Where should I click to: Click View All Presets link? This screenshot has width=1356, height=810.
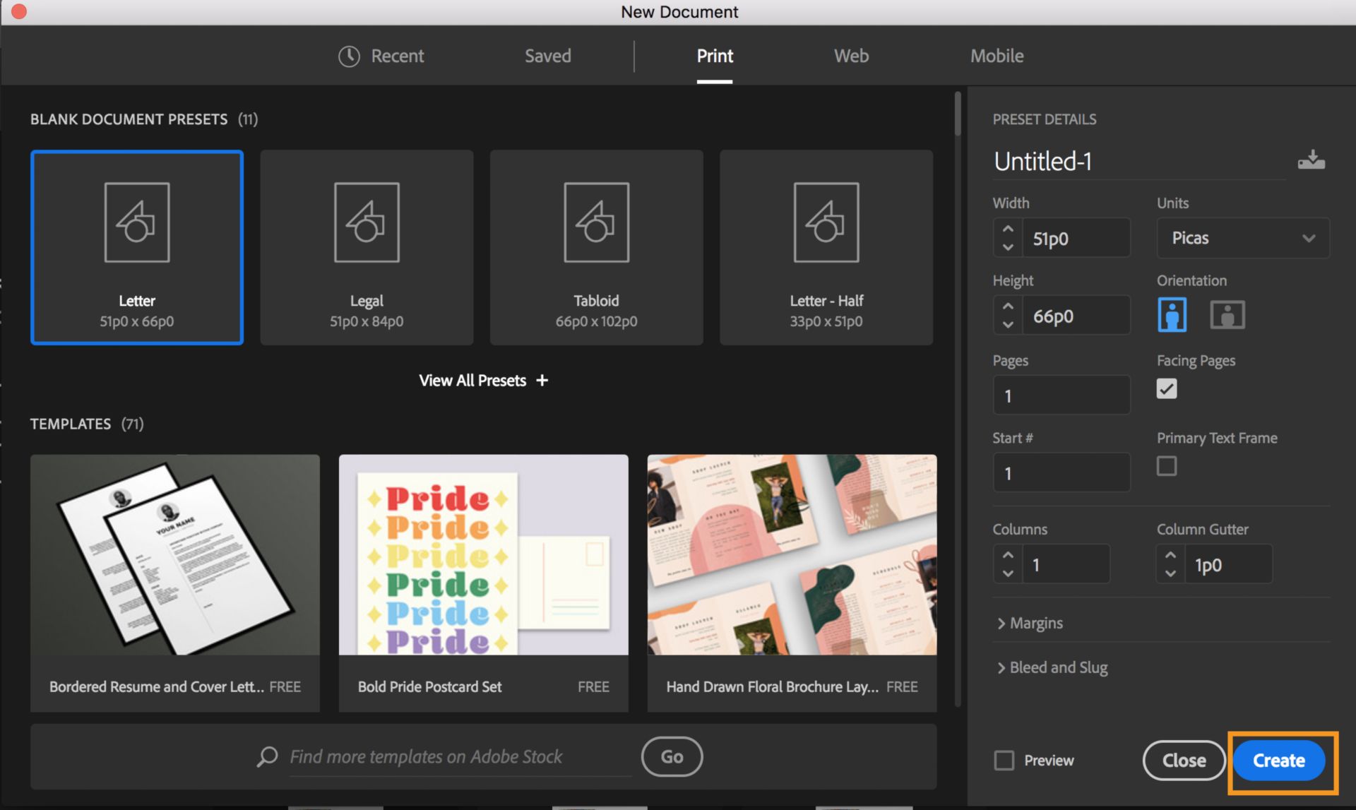tap(482, 379)
